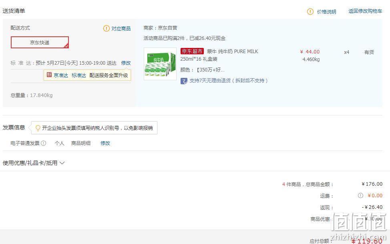Click the info icon beside the 运费 amount
Screen dimensions: 390x244
[x=360, y=195]
